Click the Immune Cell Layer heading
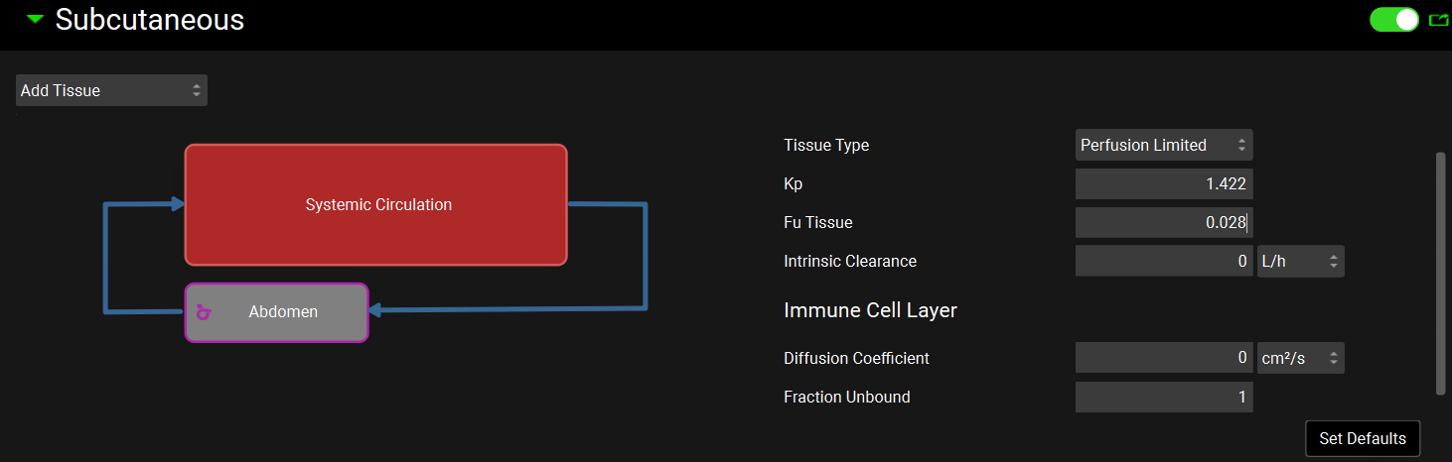1452x462 pixels. pyautogui.click(x=870, y=310)
